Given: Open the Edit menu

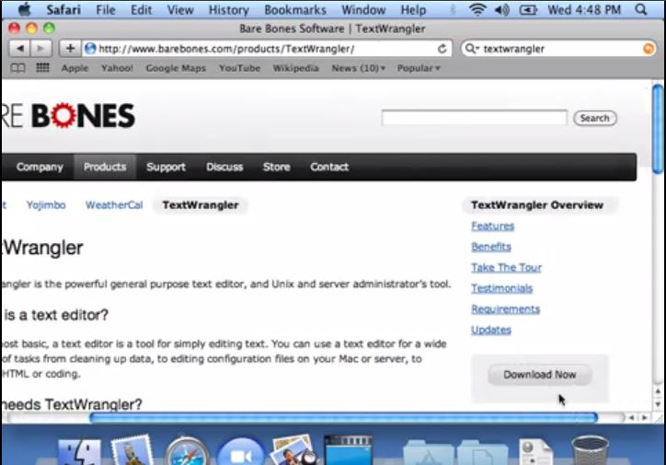Looking at the screenshot, I should point(141,10).
